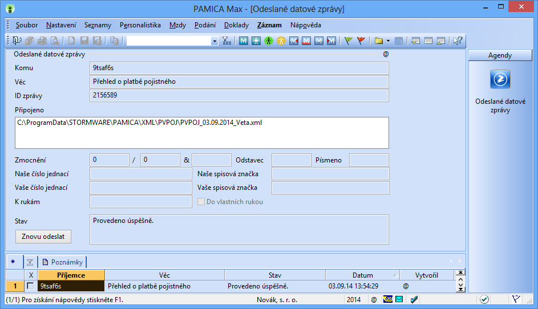The width and height of the screenshot is (538, 309).
Task: Open the Personalistika menu
Action: [x=140, y=25]
